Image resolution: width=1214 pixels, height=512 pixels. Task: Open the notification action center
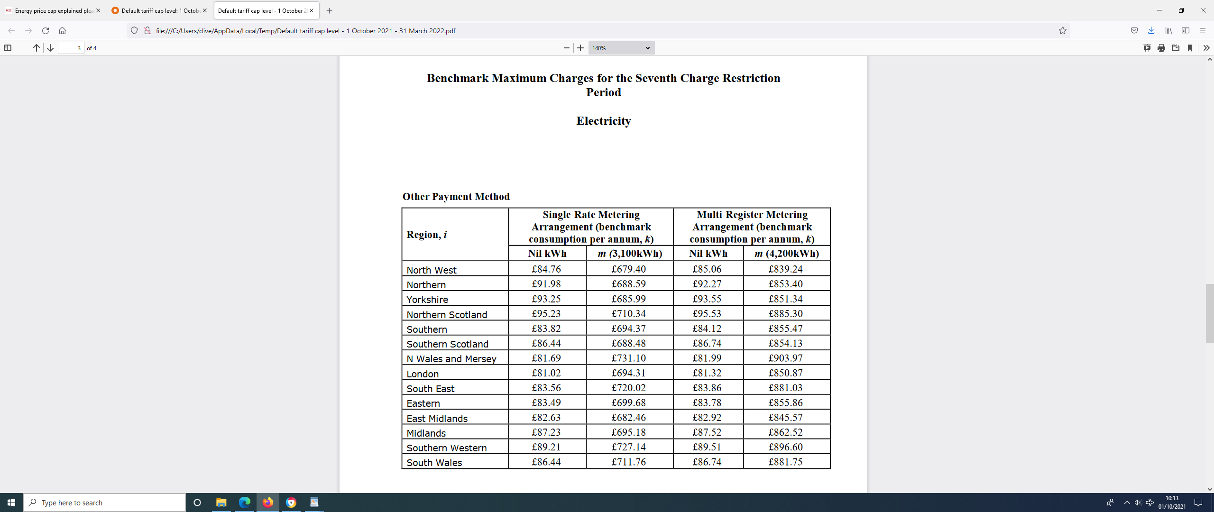point(1198,503)
